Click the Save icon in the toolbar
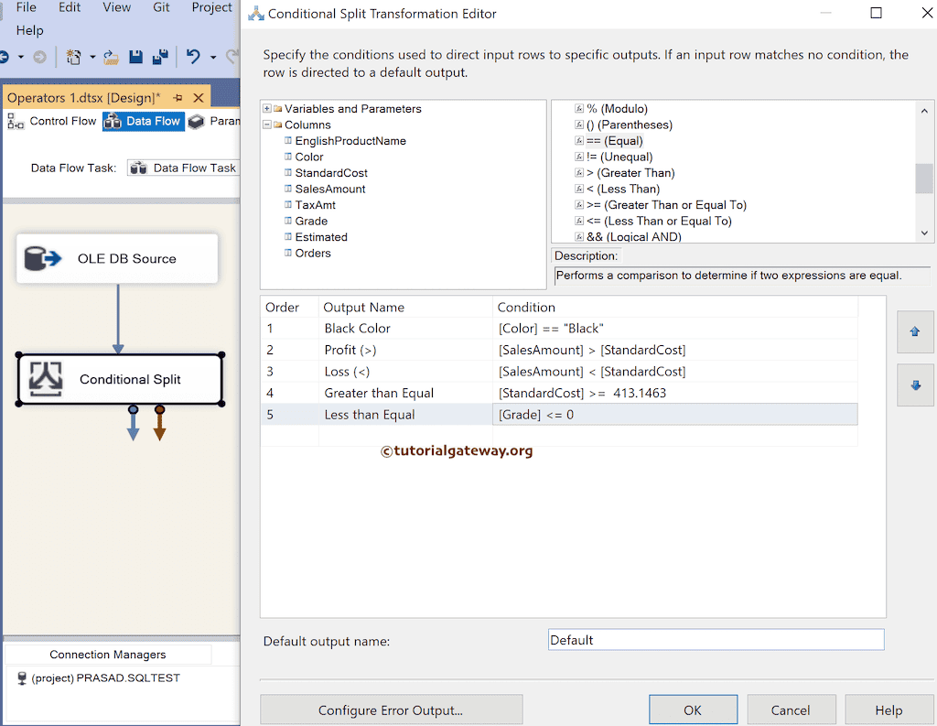This screenshot has width=937, height=726. [x=135, y=56]
